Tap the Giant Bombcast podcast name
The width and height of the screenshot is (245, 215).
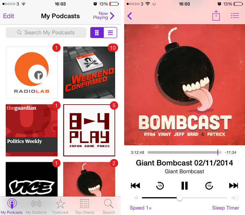(184, 171)
